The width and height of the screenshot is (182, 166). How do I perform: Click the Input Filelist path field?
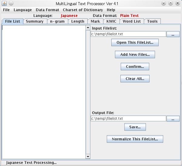(128, 34)
